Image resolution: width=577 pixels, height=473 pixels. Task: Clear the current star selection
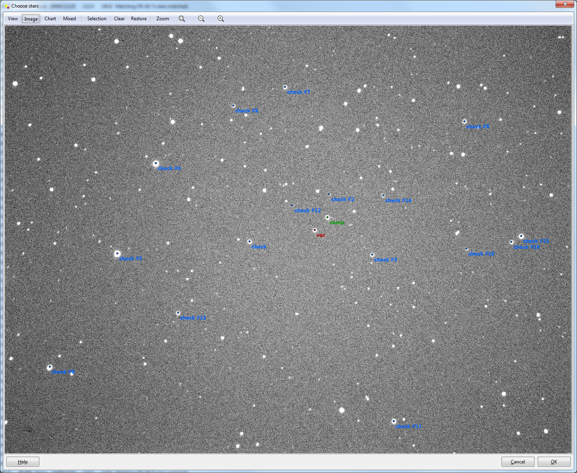click(x=119, y=19)
